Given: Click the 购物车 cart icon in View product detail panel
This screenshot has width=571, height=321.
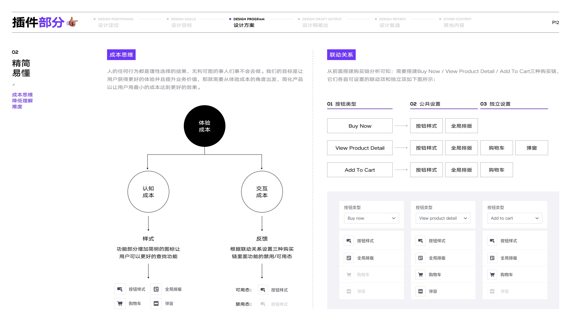Looking at the screenshot, I should pyautogui.click(x=421, y=275).
